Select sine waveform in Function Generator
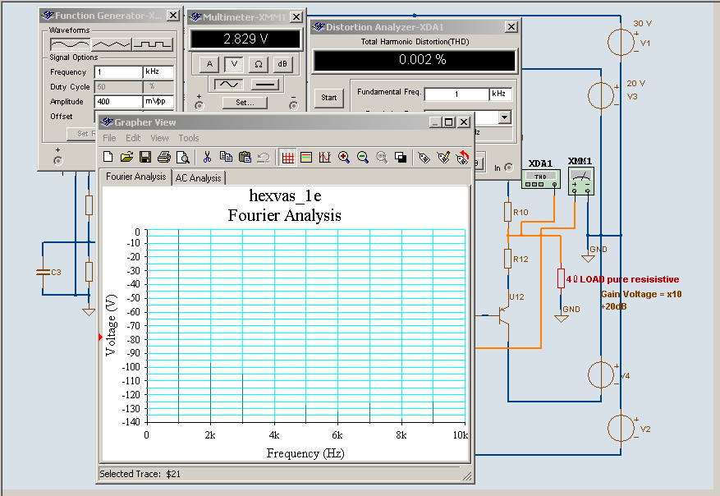This screenshot has width=720, height=496. pyautogui.click(x=71, y=44)
